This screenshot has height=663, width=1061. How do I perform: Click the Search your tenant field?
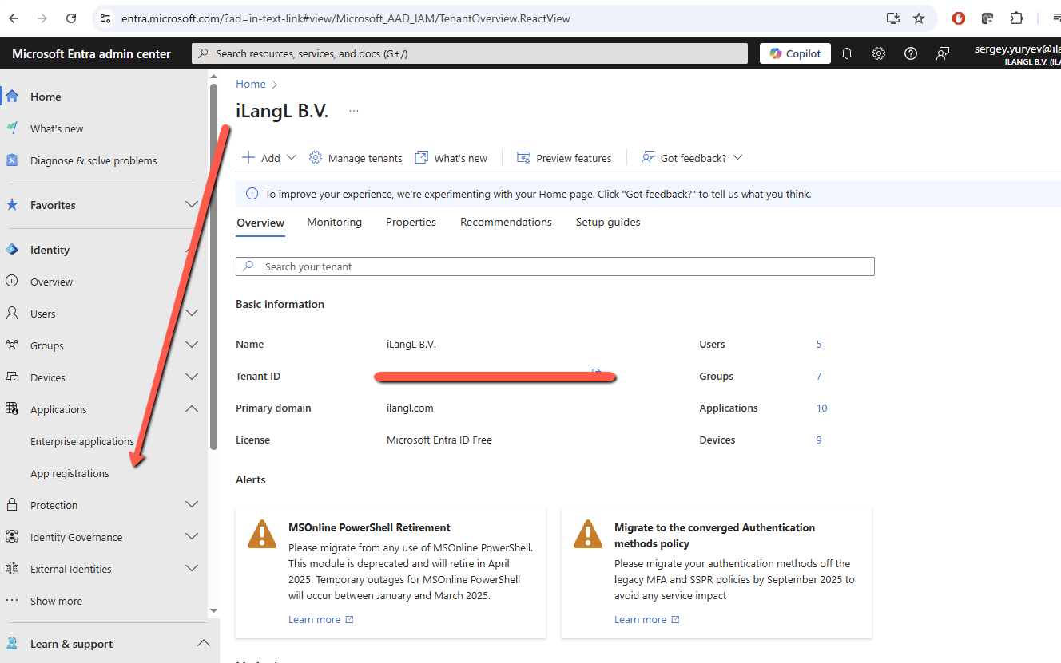click(x=555, y=266)
